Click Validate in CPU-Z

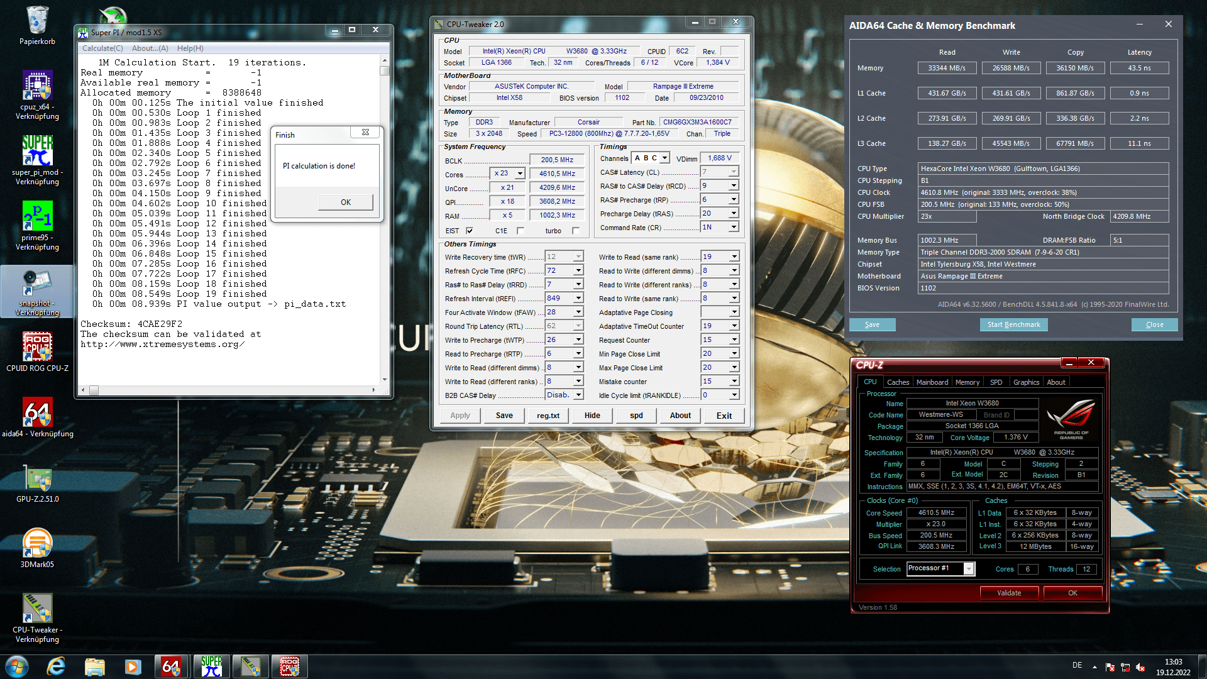coord(1009,593)
